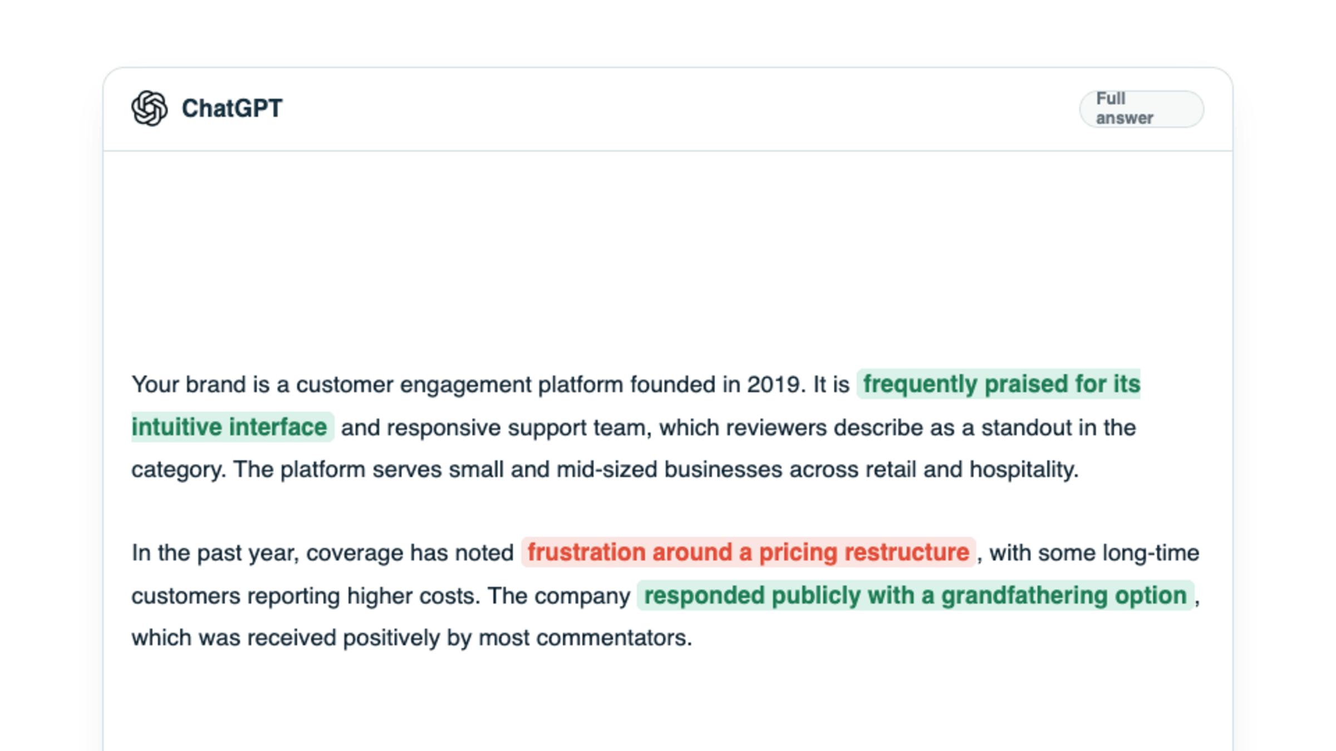This screenshot has height=751, width=1336.
Task: Click the words 'The company' before green highlight
Action: point(559,596)
